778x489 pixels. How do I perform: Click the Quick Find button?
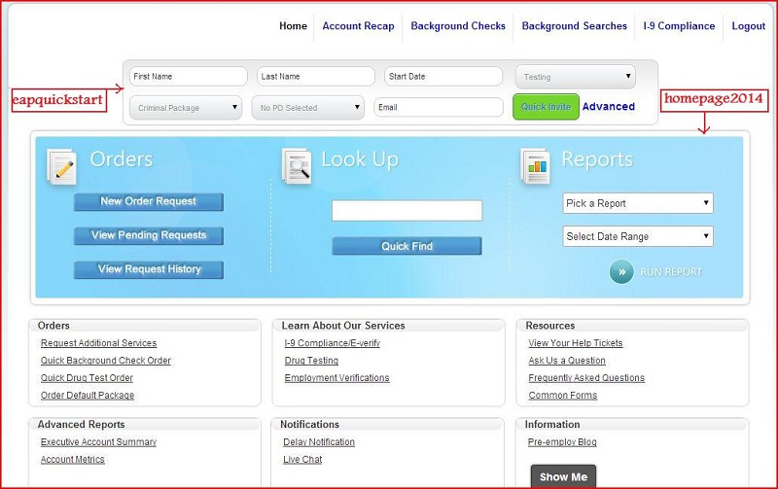[407, 246]
